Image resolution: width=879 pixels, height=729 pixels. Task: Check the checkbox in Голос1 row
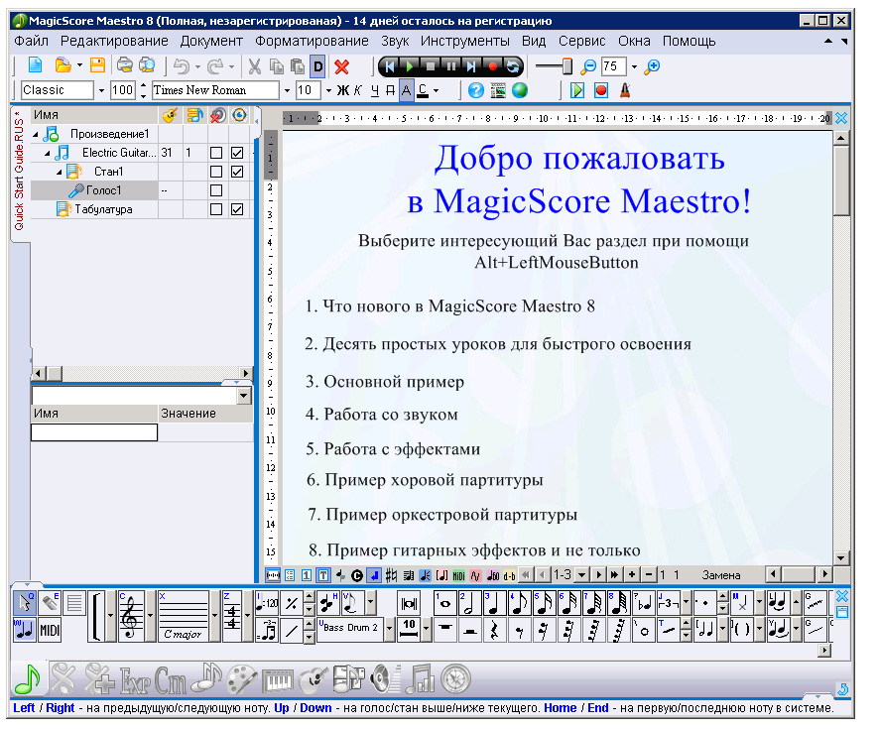coord(216,190)
